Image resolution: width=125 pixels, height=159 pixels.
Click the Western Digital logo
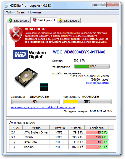coord(29,55)
